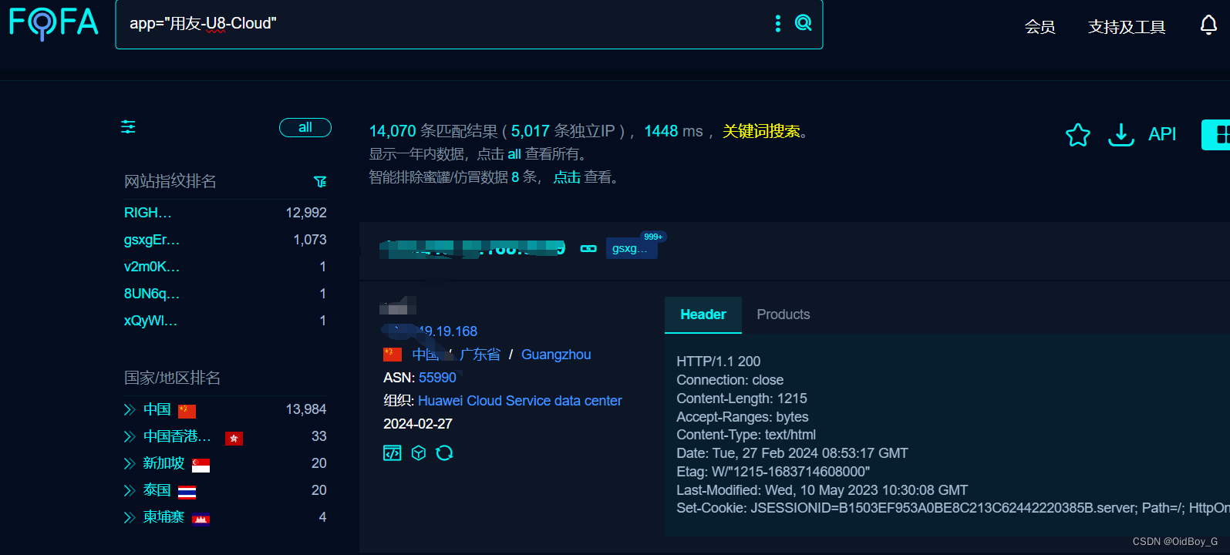Favorite this search with the star icon
This screenshot has height=555, width=1230.
pyautogui.click(x=1077, y=135)
